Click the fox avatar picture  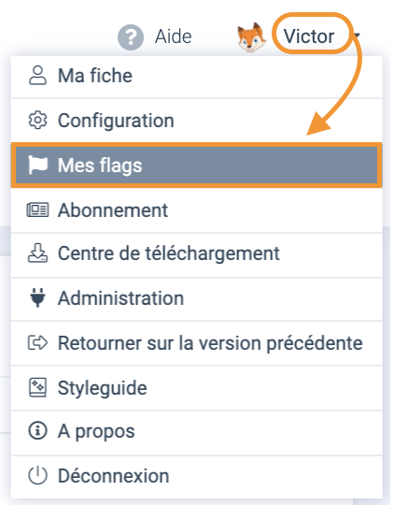click(251, 37)
